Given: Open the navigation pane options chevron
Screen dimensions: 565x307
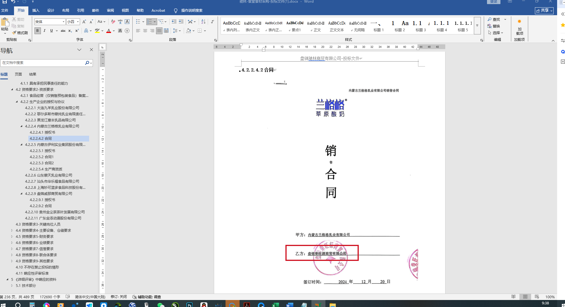Looking at the screenshot, I should (x=79, y=50).
